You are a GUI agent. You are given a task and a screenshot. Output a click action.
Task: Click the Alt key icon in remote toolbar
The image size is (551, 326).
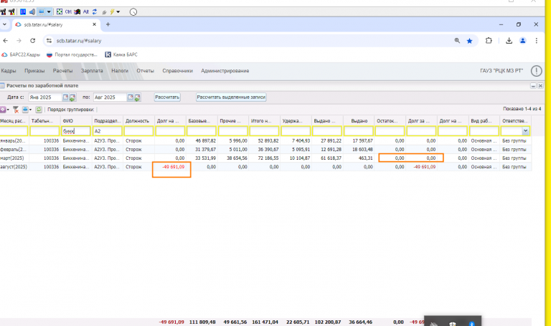coord(86,12)
